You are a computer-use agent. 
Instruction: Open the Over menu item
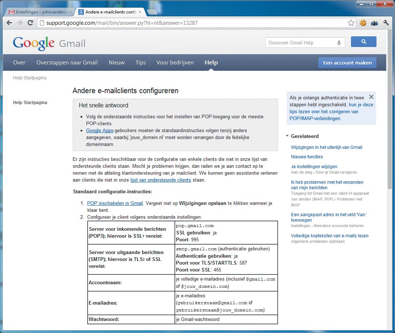(x=19, y=63)
